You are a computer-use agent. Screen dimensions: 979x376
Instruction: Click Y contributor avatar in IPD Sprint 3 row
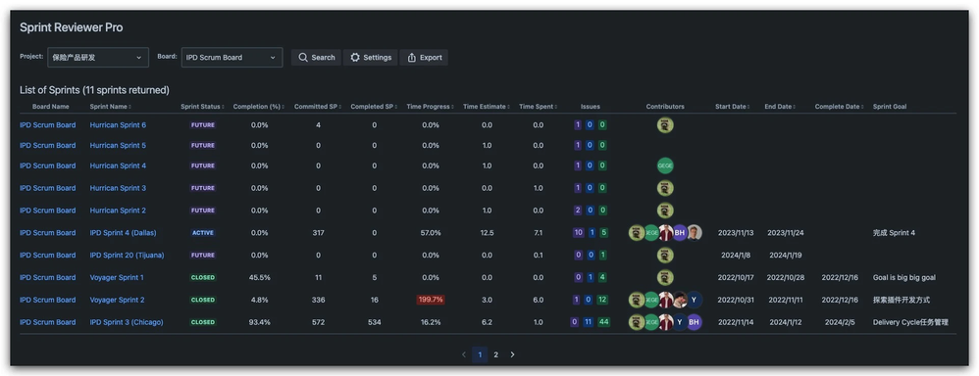[x=680, y=322]
